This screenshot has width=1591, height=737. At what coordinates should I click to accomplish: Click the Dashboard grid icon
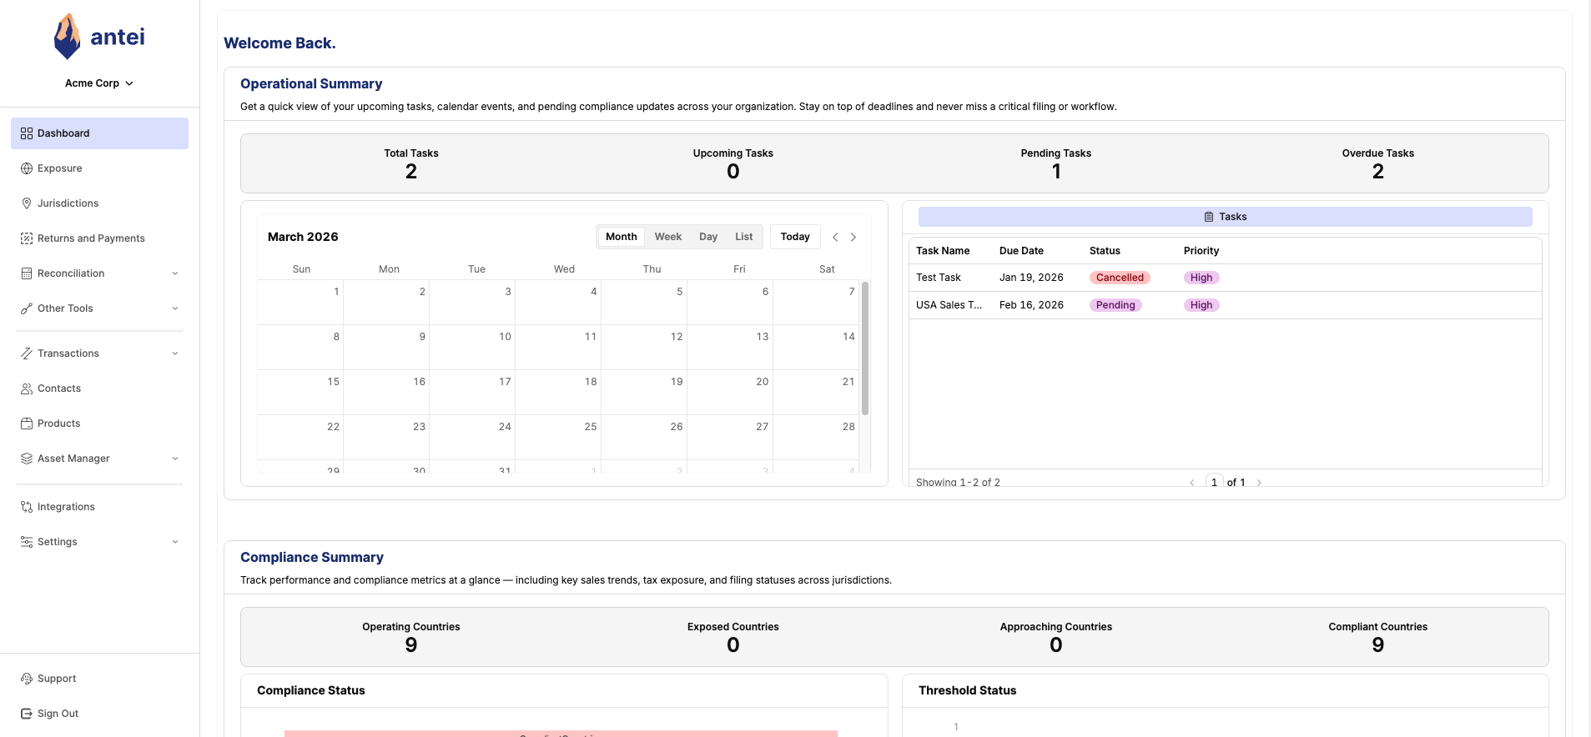[27, 133]
